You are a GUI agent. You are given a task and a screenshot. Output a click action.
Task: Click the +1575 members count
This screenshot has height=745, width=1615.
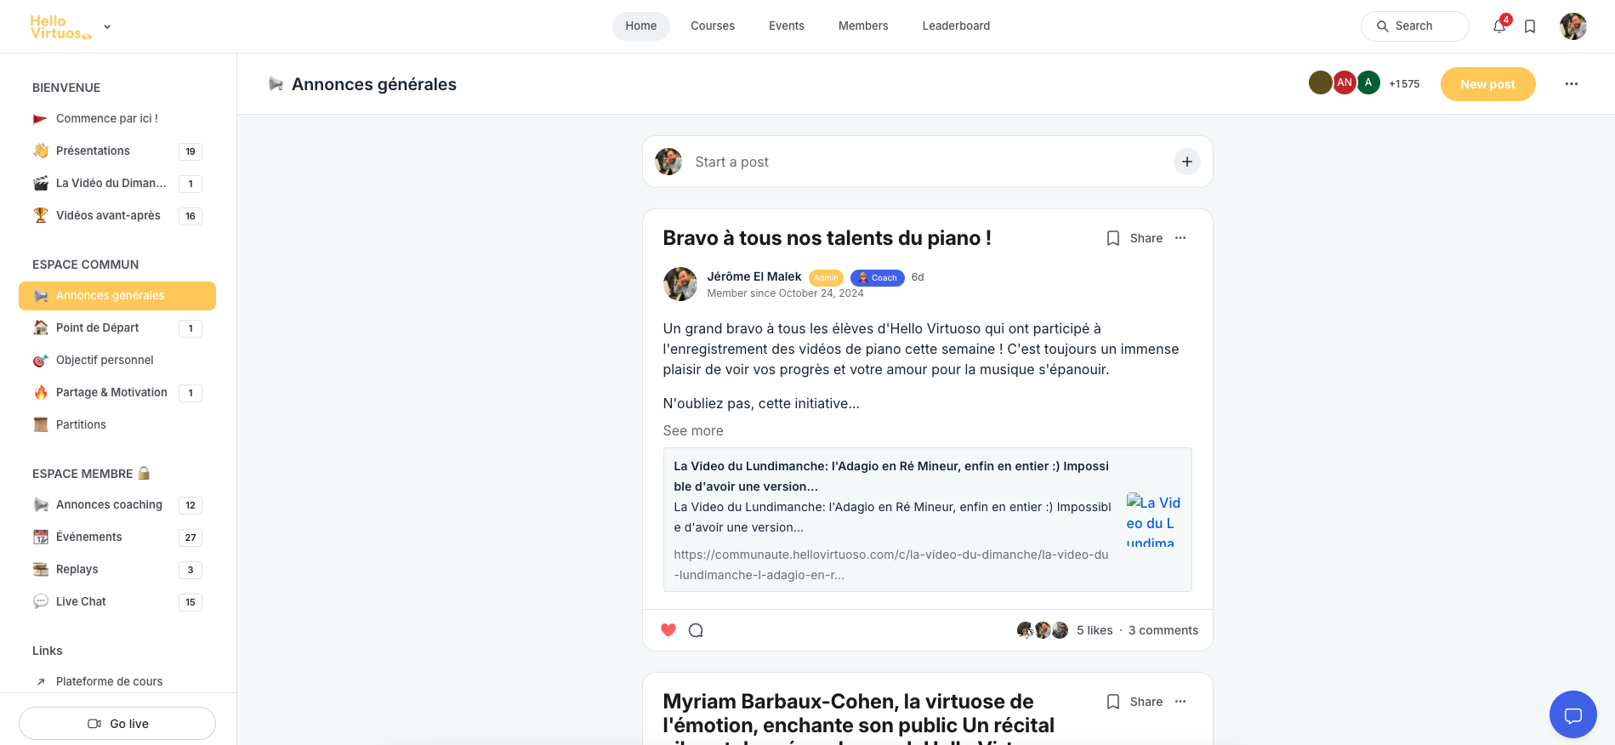(x=1404, y=83)
